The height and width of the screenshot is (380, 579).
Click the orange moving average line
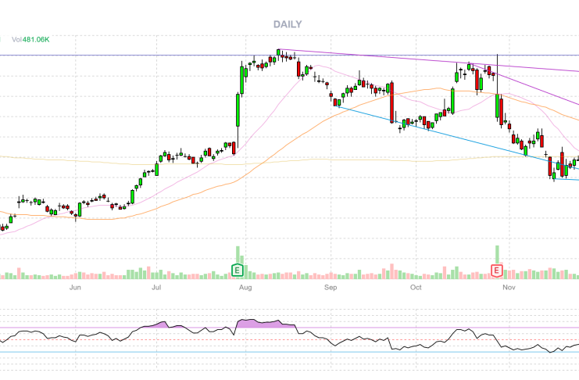(313, 125)
